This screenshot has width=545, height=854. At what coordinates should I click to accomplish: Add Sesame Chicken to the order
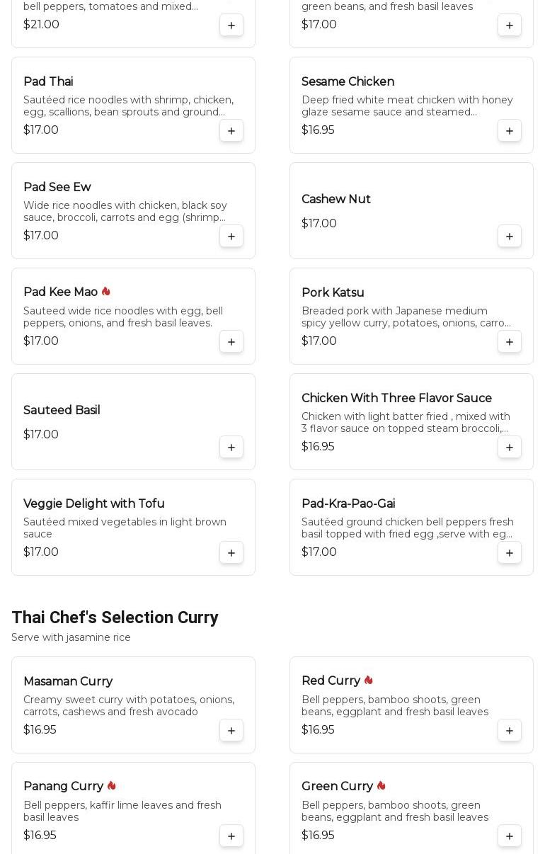[510, 130]
